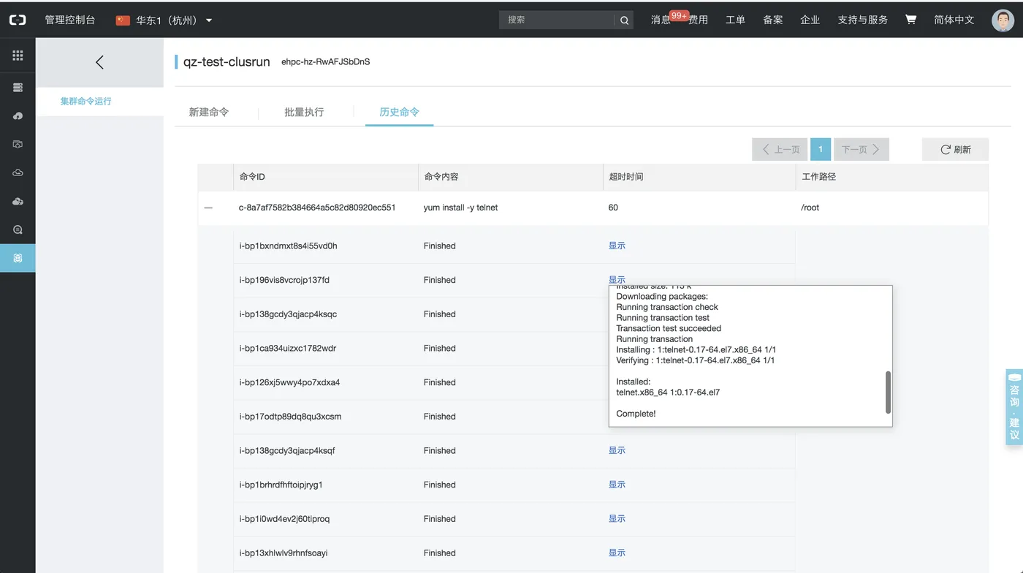Open the 支持与服务 menu
1023x573 pixels.
click(863, 20)
